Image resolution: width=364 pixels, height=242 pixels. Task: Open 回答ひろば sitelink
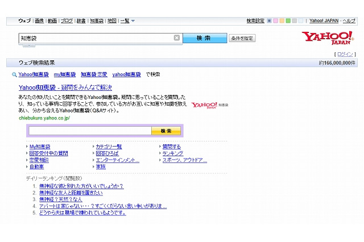pos(107,153)
